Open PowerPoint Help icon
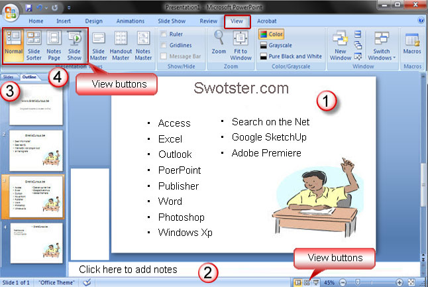The height and width of the screenshot is (287, 428). coord(421,20)
